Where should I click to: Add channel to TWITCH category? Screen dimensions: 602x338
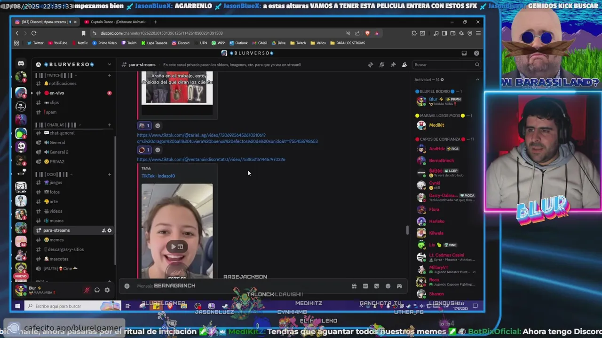click(110, 75)
